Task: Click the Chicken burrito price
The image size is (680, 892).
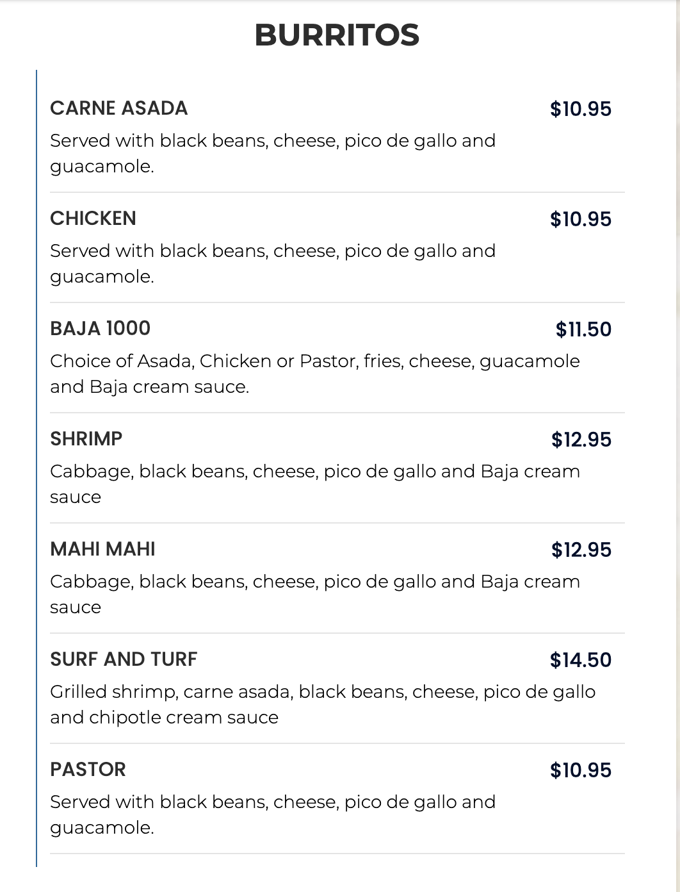Action: point(580,219)
